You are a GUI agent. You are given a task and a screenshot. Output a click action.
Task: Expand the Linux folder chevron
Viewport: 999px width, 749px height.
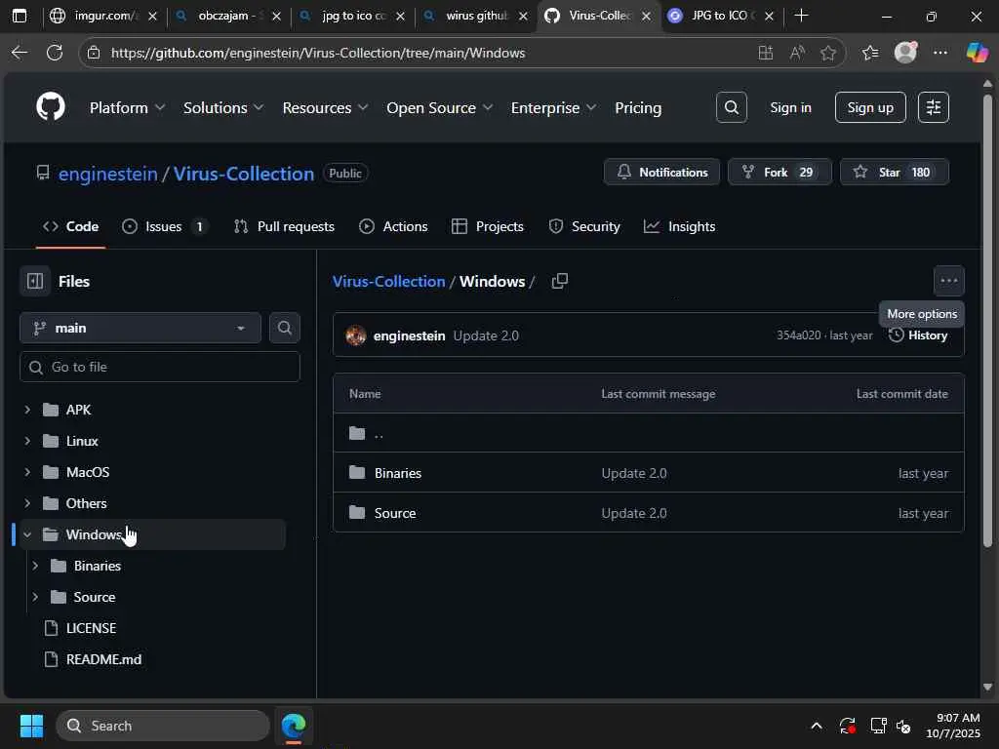click(x=27, y=441)
